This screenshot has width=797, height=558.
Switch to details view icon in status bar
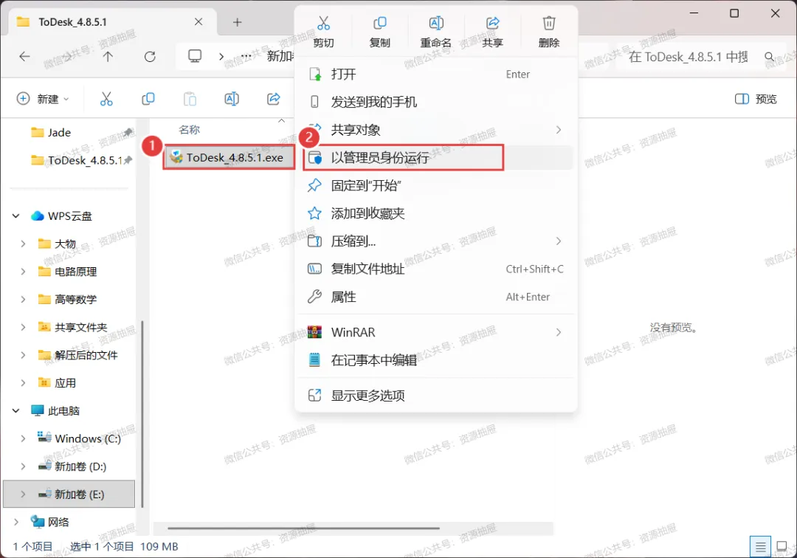[x=760, y=547]
